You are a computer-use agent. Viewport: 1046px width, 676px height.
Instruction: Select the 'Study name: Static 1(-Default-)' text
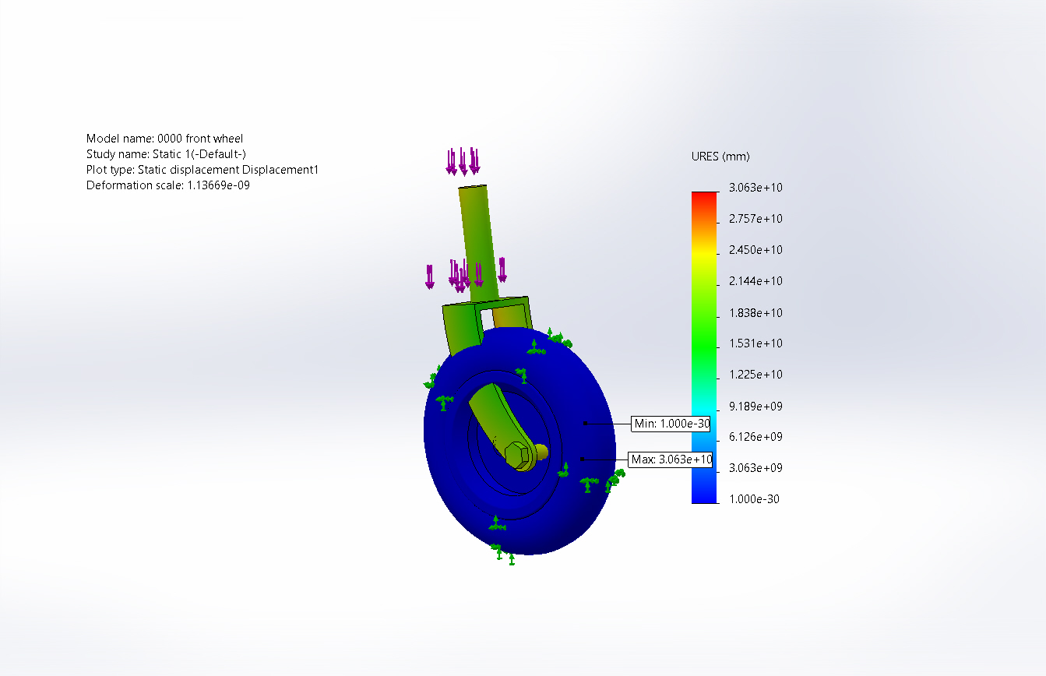tap(166, 154)
